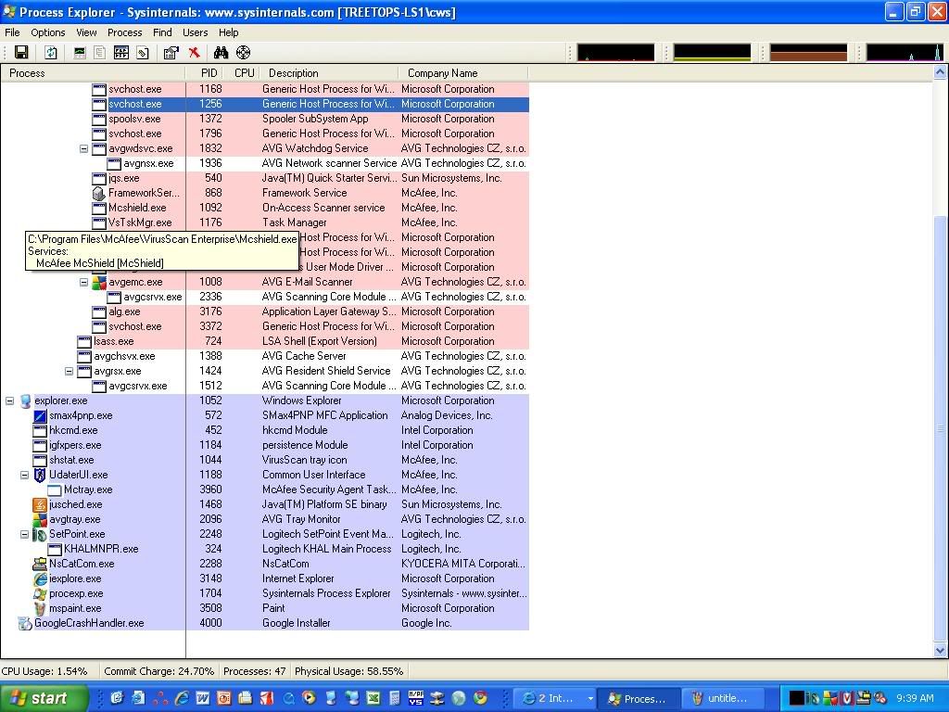This screenshot has width=949, height=712.
Task: Collapse the explorer.exe tree node
Action: (9, 400)
